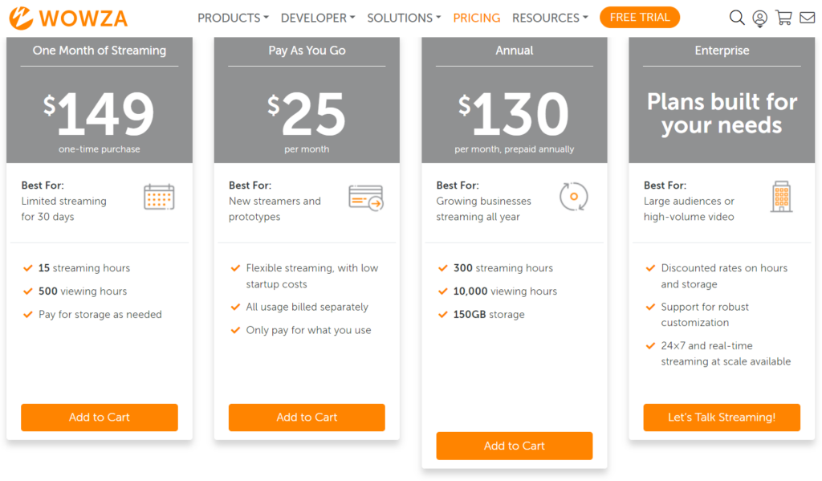Add One Month of Streaming to cart
This screenshot has width=822, height=481.
click(x=99, y=418)
